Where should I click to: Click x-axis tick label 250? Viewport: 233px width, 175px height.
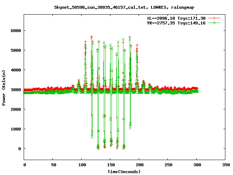(169, 165)
